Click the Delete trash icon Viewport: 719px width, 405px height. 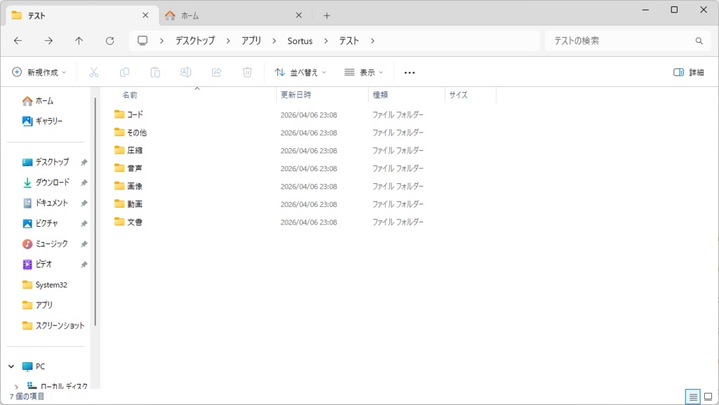coord(247,72)
